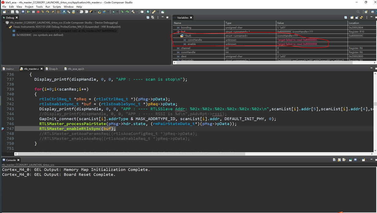Click the Resume (green play) debug button

pyautogui.click(x=29, y=12)
